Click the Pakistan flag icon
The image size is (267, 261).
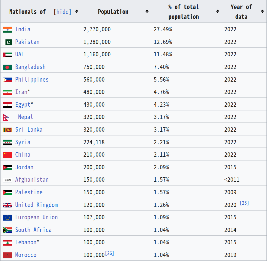click(x=8, y=42)
